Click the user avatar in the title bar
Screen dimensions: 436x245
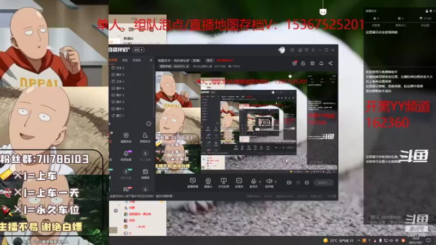point(281,50)
